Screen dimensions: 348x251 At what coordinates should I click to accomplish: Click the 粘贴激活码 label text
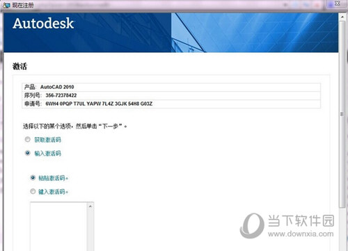[x=53, y=178]
